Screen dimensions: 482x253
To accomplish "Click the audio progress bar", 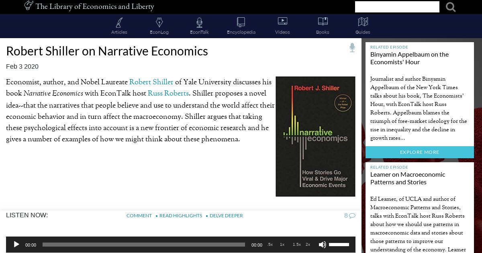I will point(144,245).
